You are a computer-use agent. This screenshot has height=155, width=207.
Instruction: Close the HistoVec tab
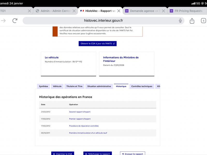tap(119, 11)
